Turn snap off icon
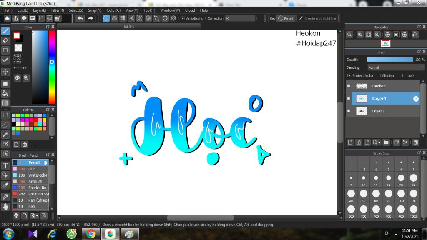 point(105,18)
